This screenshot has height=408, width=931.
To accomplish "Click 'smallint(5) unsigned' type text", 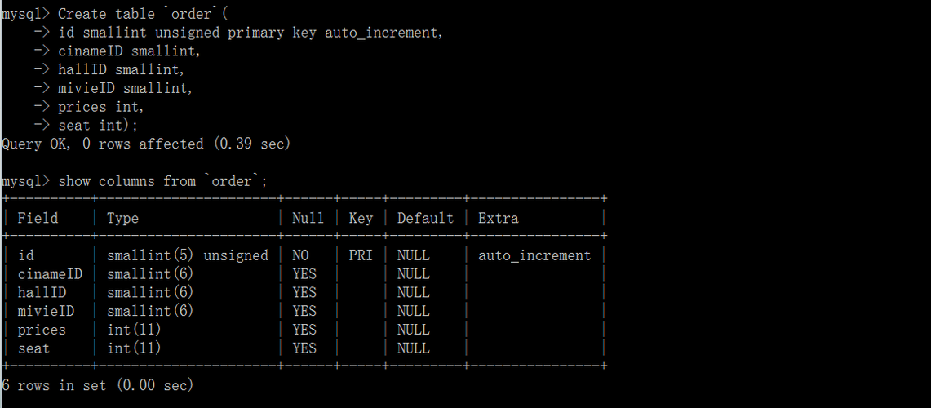I will click(188, 255).
